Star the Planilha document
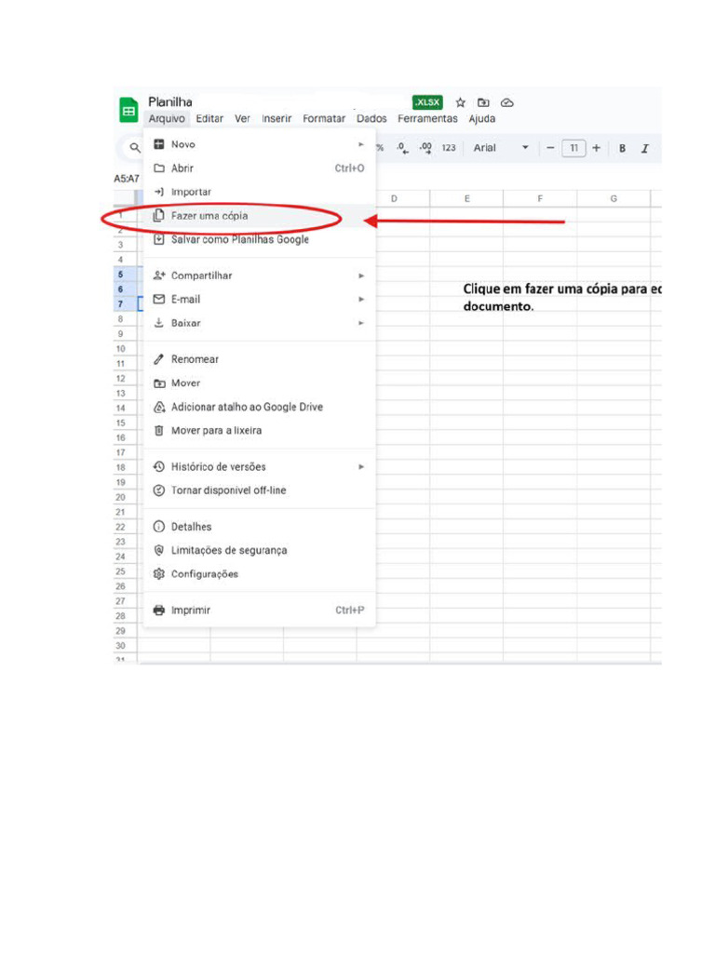The height and width of the screenshot is (953, 715). pos(460,102)
